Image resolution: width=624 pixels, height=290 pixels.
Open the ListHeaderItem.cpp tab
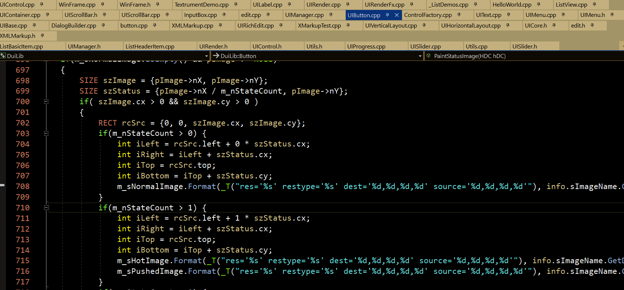(150, 47)
